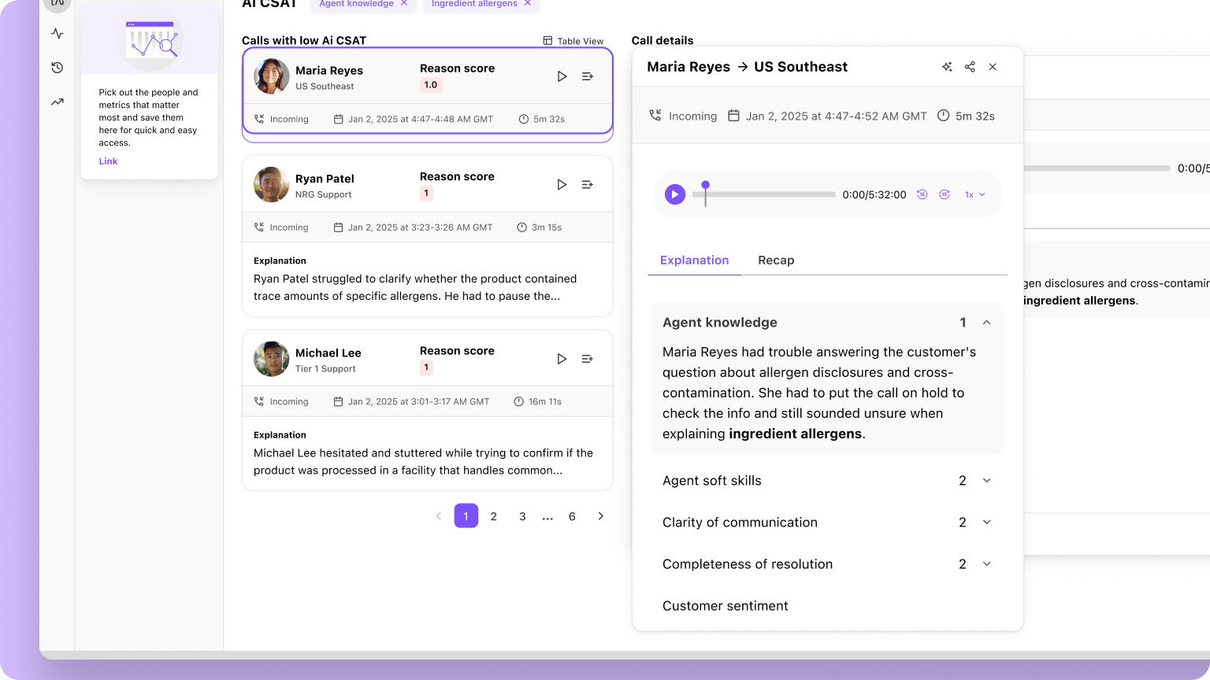This screenshot has width=1210, height=680.
Task: Open the 1x playback speed dropdown
Action: 974,194
